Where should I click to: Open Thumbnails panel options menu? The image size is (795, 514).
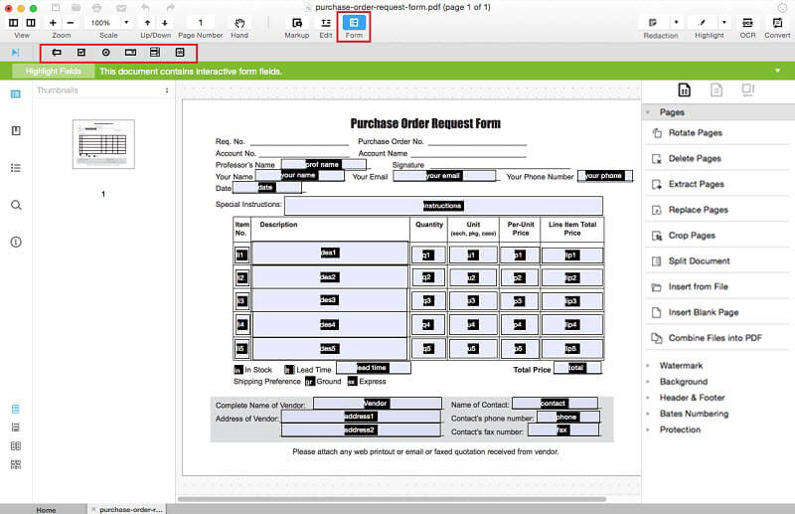pyautogui.click(x=167, y=90)
